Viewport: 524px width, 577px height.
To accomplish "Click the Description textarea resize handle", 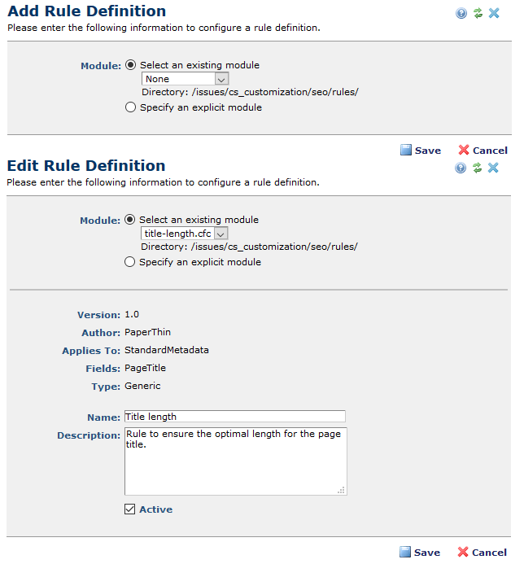I will tap(342, 490).
